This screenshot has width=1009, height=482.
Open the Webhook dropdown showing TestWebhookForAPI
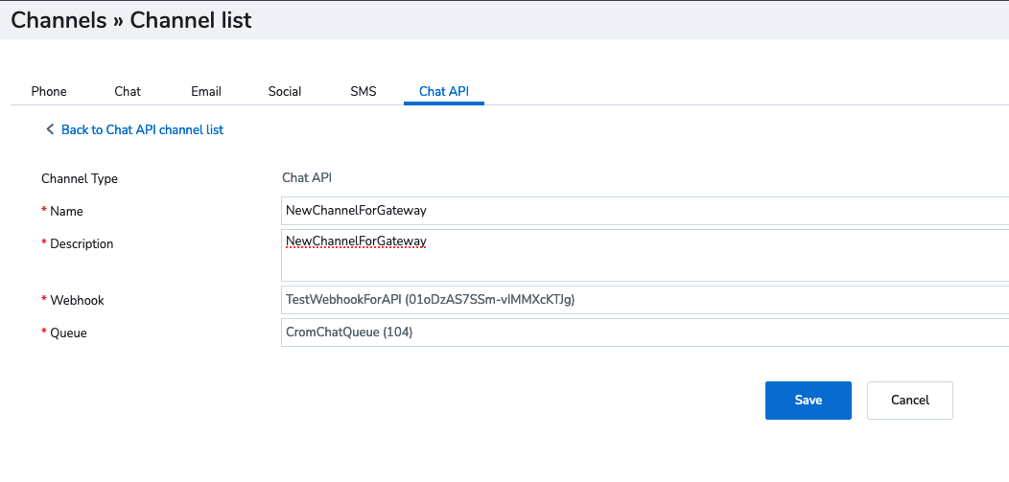[x=643, y=300]
